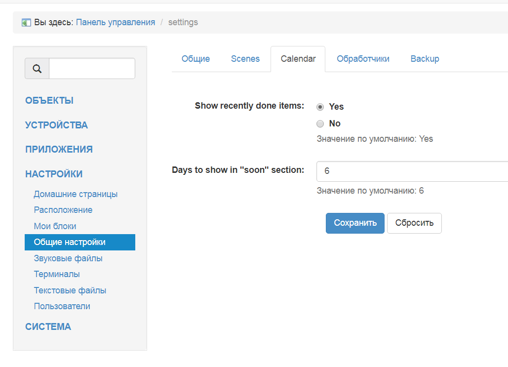Click the magnifier search button
The width and height of the screenshot is (508, 367).
[37, 69]
